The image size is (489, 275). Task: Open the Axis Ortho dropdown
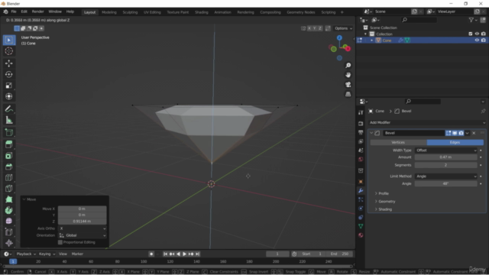[x=83, y=228]
